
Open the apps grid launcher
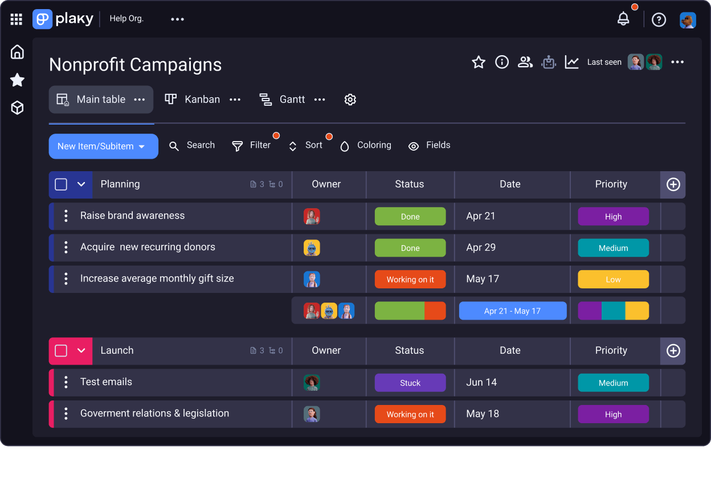pos(17,19)
